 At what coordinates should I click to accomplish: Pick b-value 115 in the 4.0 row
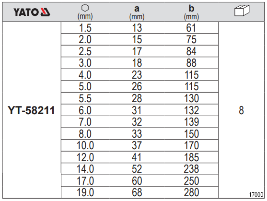[192, 75]
